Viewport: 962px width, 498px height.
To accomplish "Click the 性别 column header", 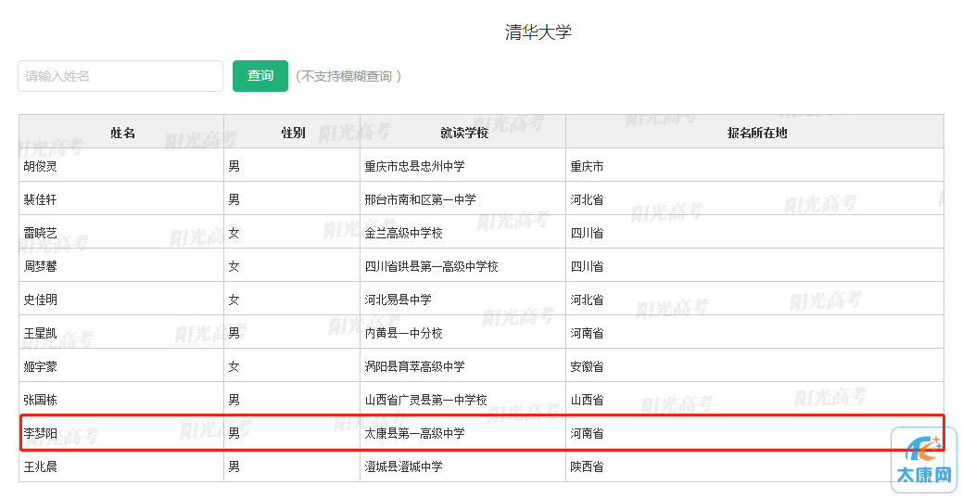I will pos(293,133).
